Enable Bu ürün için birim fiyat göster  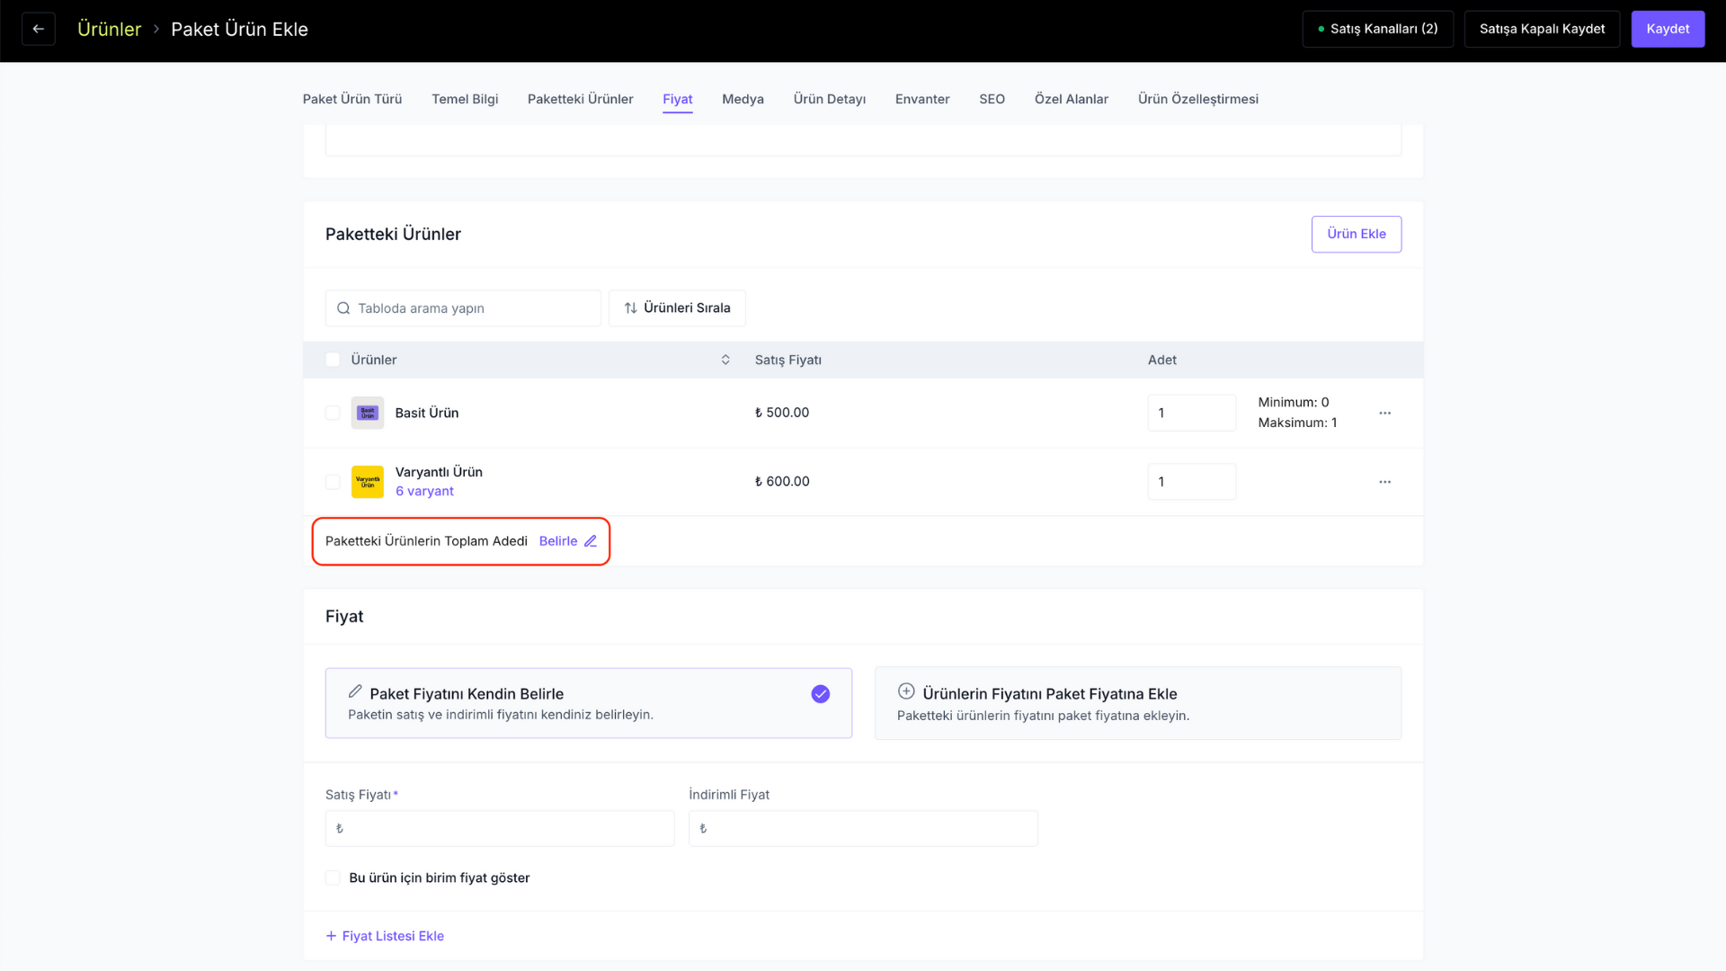[333, 878]
